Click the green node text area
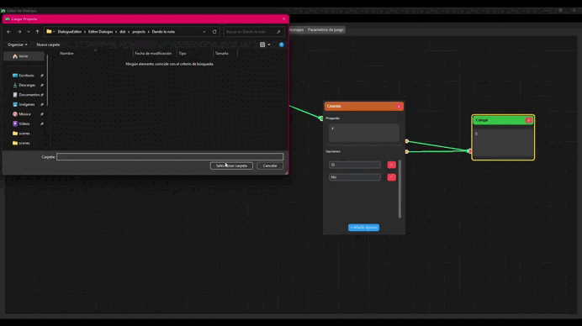This screenshot has height=326, width=582. click(x=503, y=143)
